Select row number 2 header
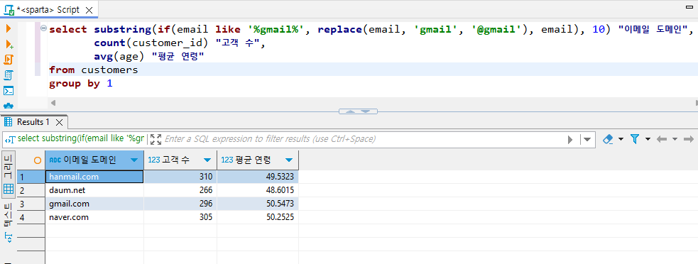 coord(31,190)
